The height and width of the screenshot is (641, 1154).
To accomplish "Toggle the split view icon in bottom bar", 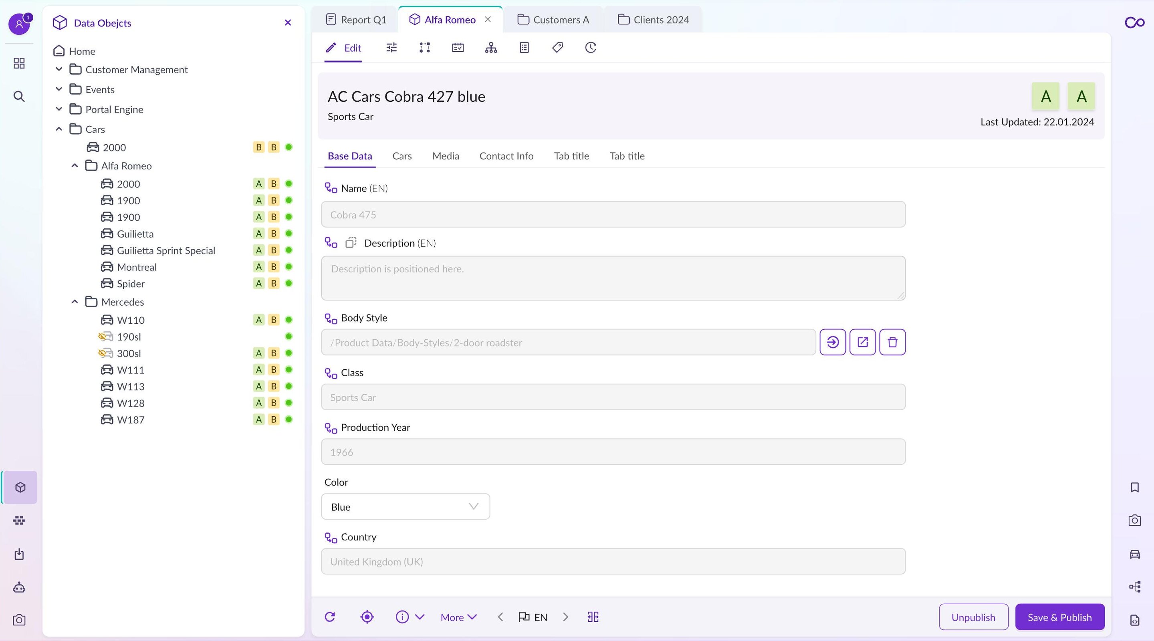I will pyautogui.click(x=593, y=617).
